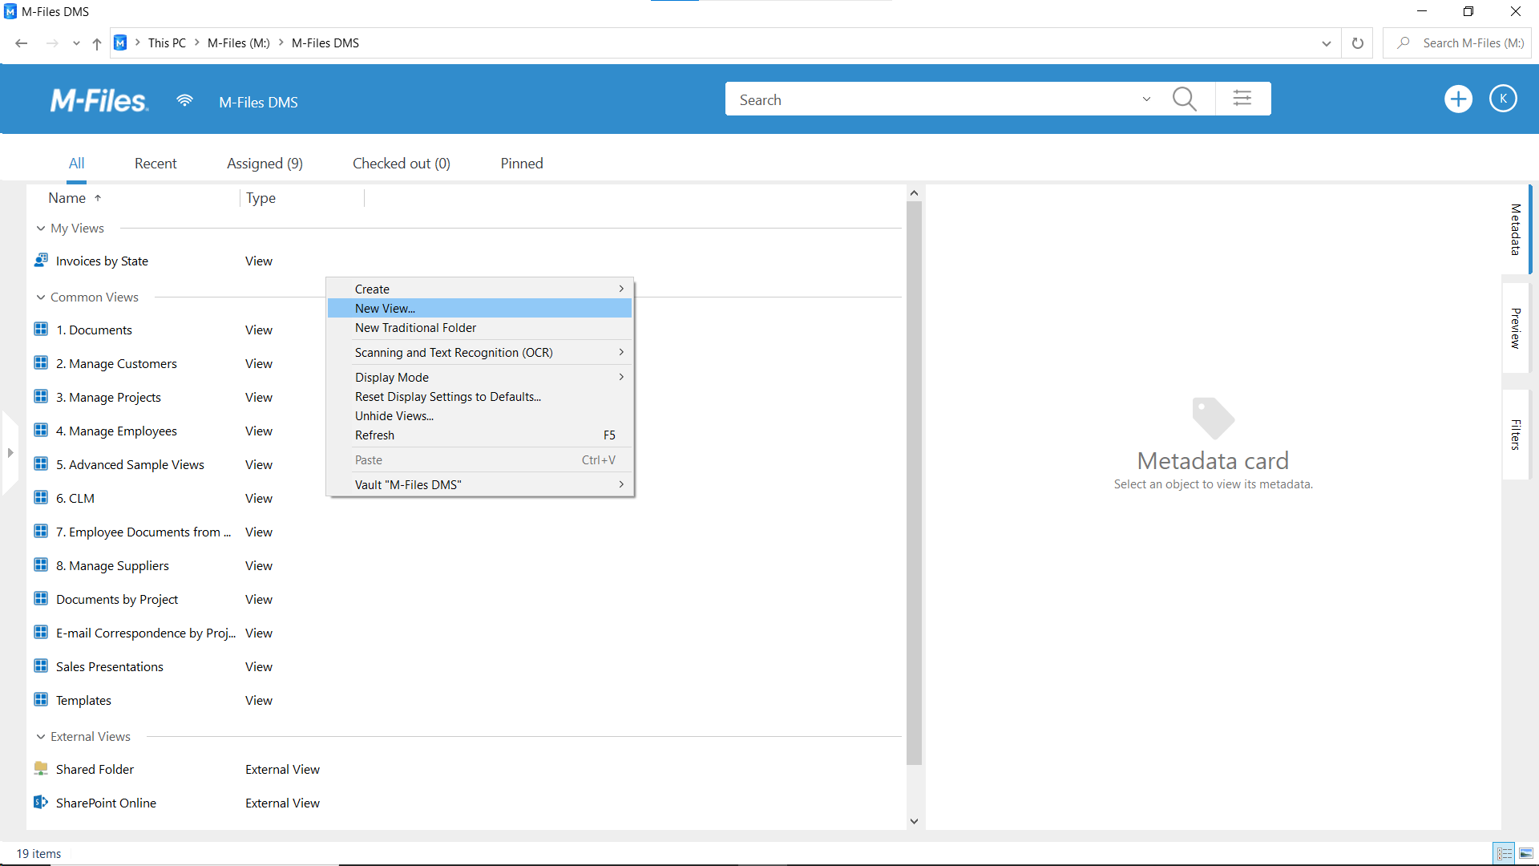Open the search box dropdown arrow

point(1146,99)
